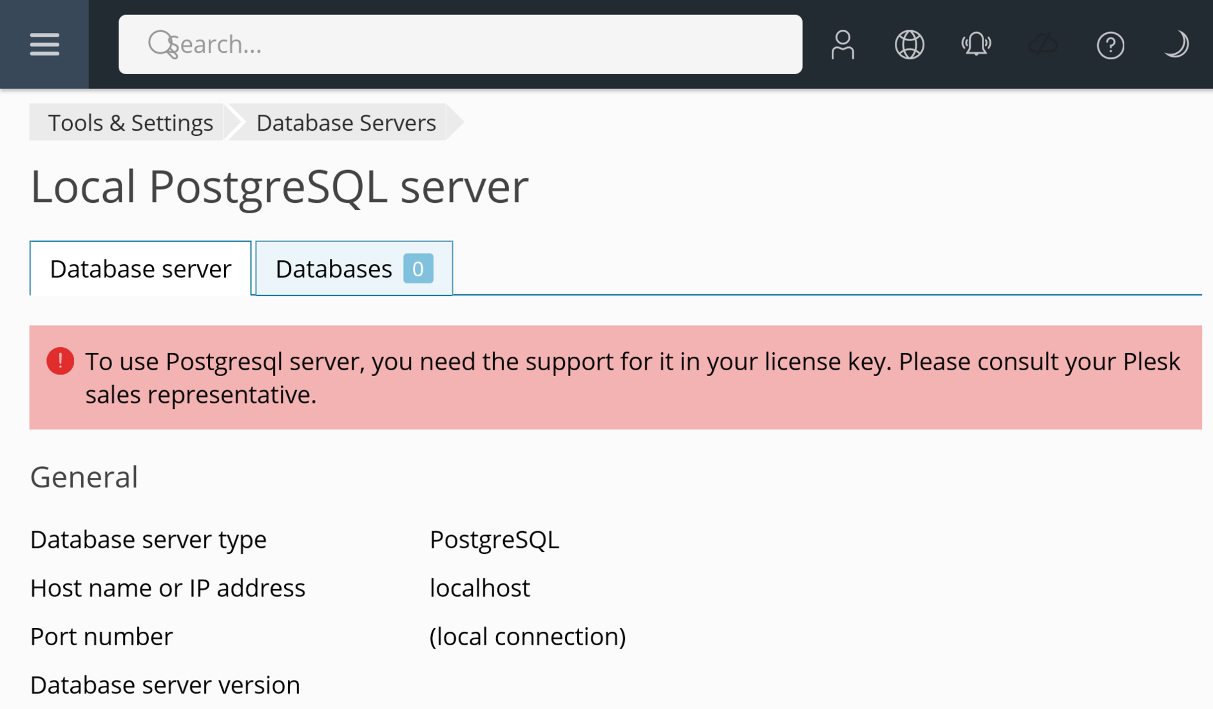Click the red error exclamation icon
Viewport: 1213px width, 709px height.
pyautogui.click(x=60, y=361)
